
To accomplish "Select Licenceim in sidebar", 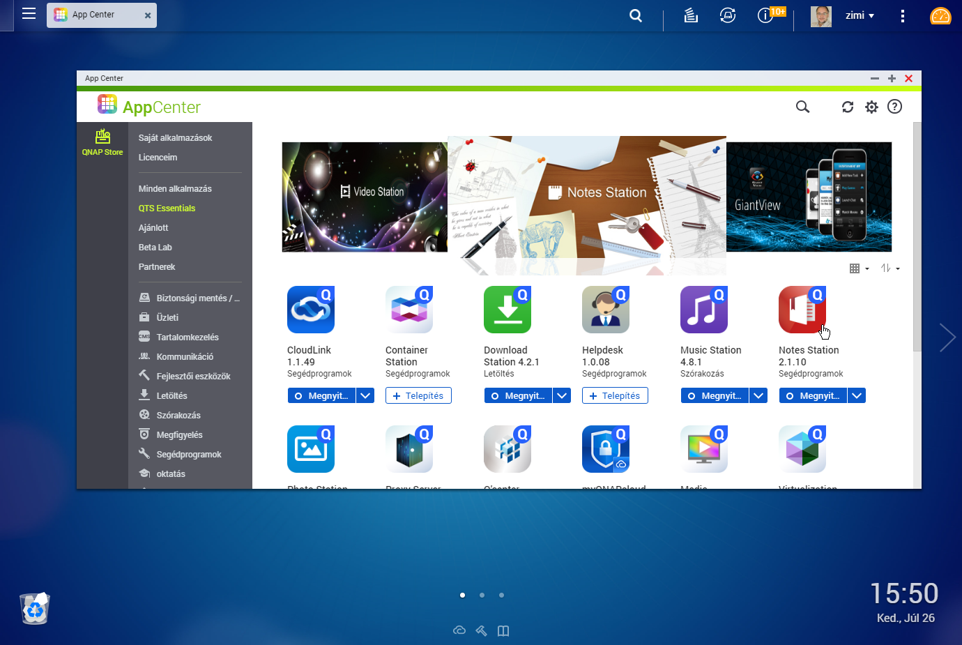I will pyautogui.click(x=158, y=158).
